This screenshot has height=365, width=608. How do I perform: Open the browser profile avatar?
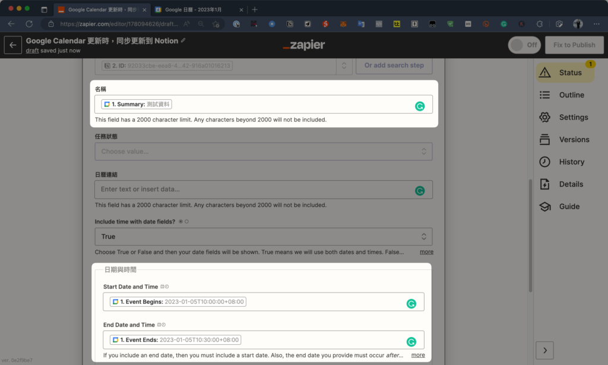[578, 24]
